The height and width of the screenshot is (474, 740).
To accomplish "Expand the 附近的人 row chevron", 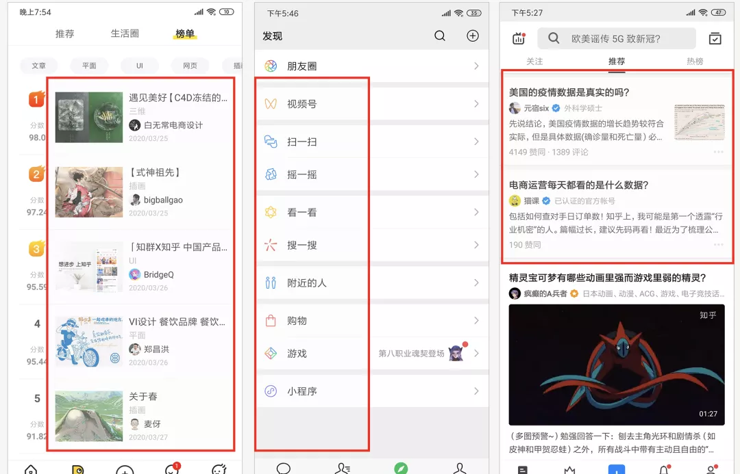I will click(x=476, y=282).
